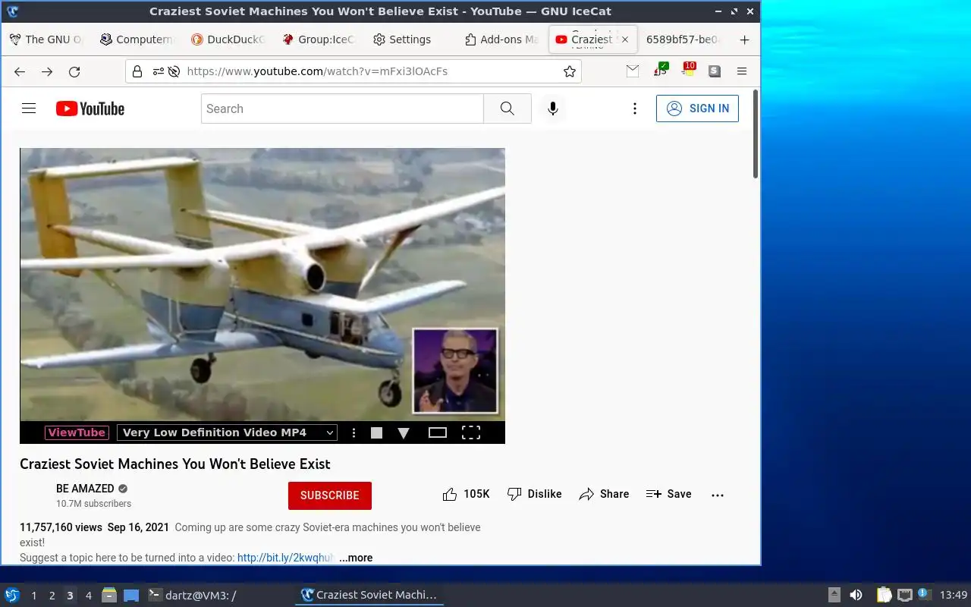971x607 pixels.
Task: Go back with browser back arrow
Action: [x=20, y=71]
